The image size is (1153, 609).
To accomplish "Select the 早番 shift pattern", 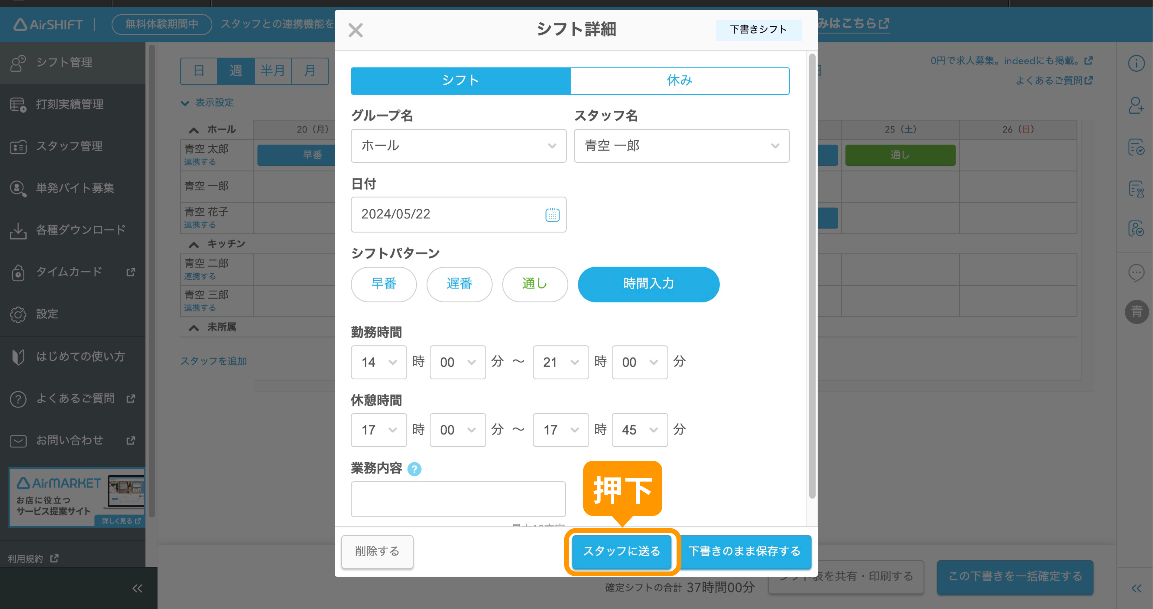I will [384, 284].
